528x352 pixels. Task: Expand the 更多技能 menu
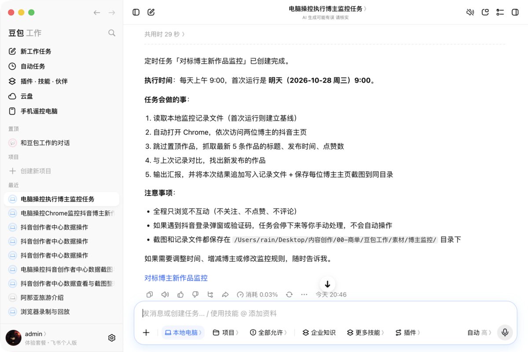[x=365, y=333]
